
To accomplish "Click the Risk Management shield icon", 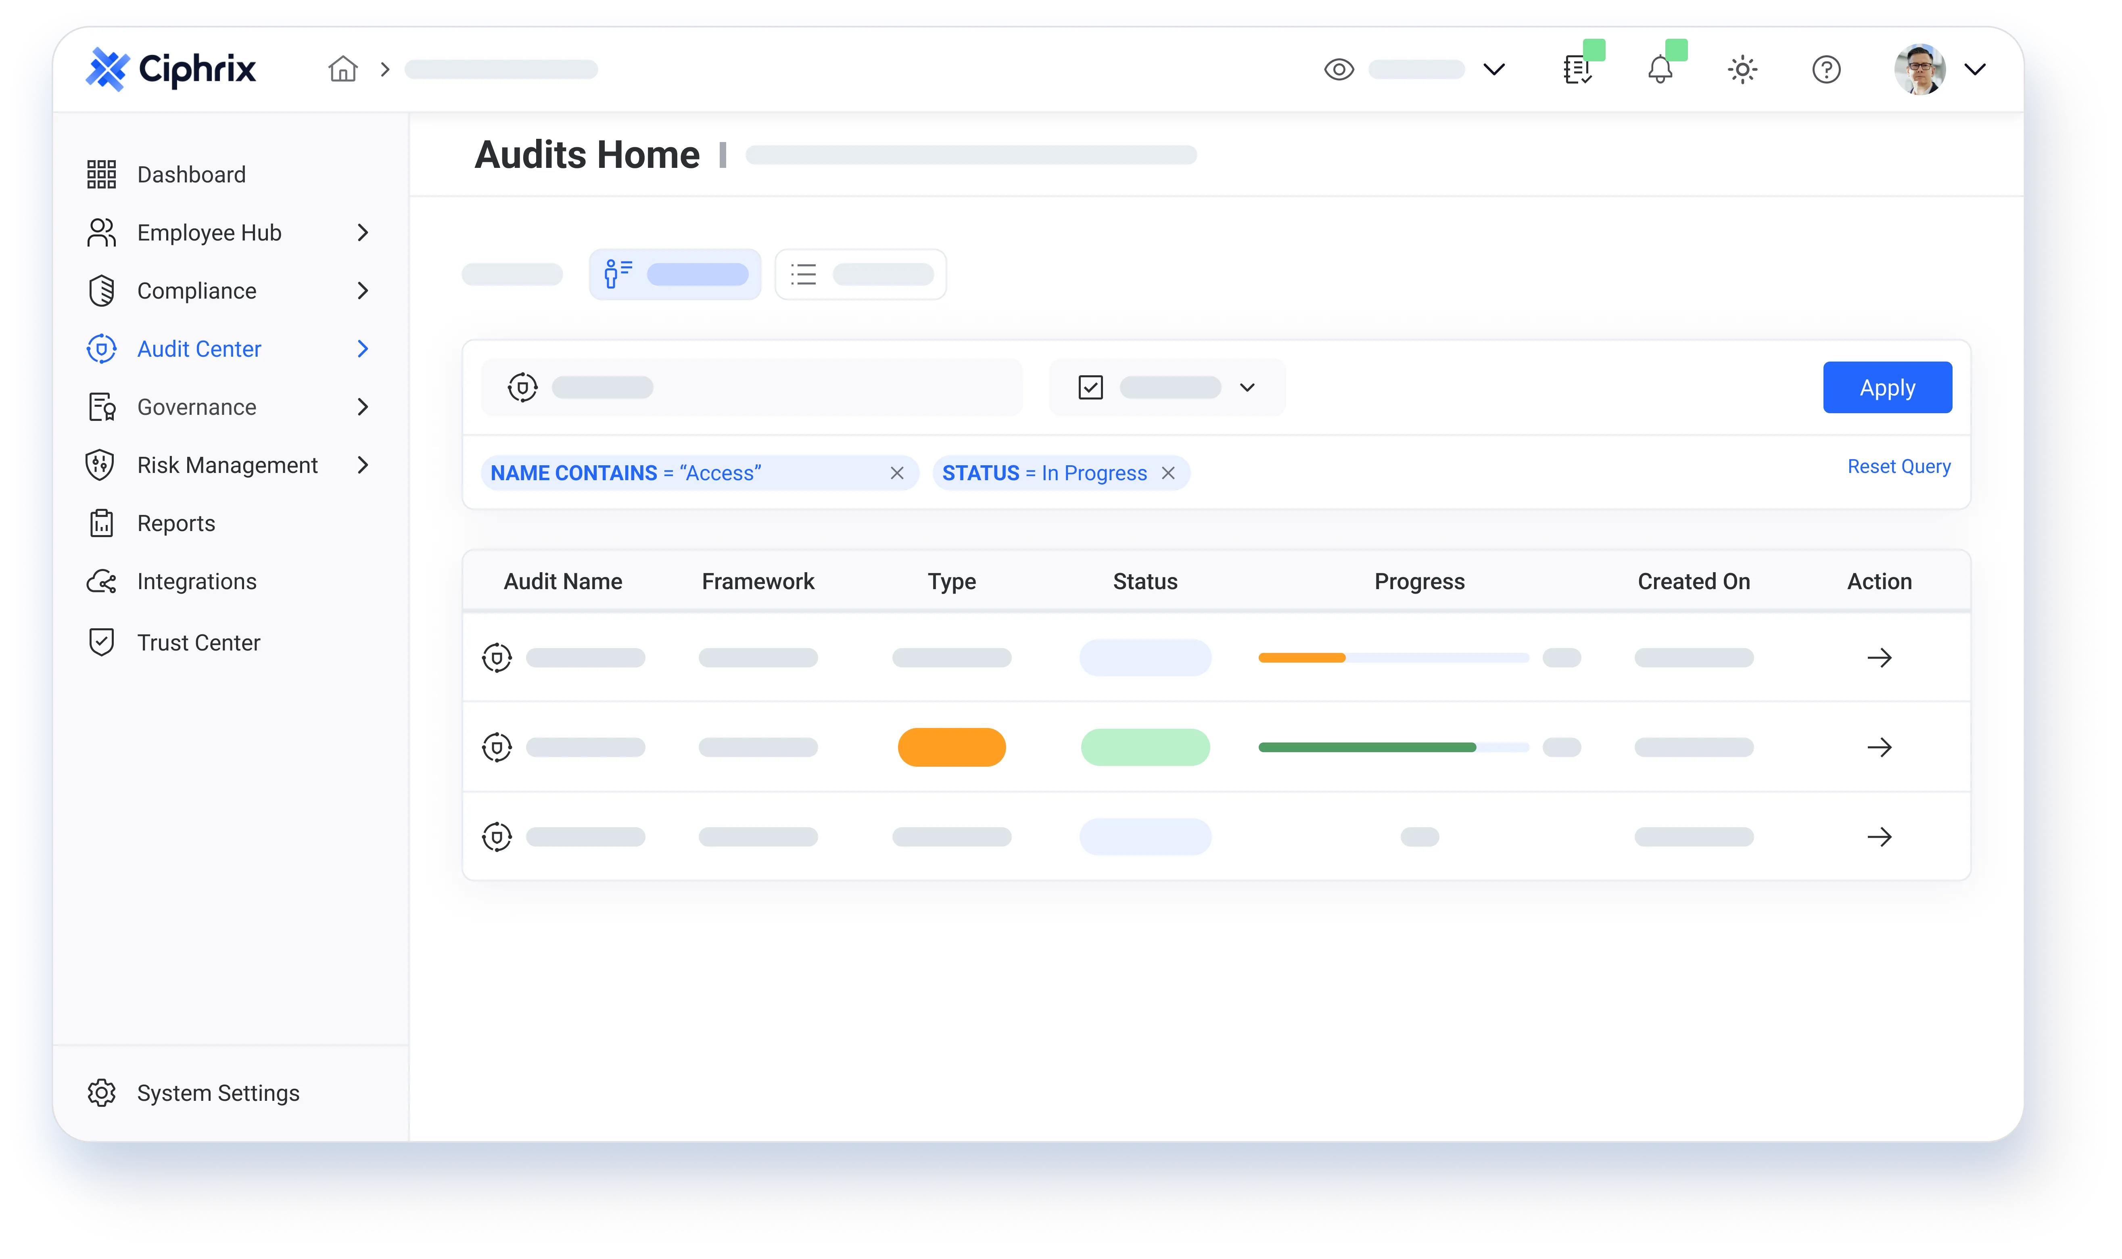I will (x=100, y=465).
